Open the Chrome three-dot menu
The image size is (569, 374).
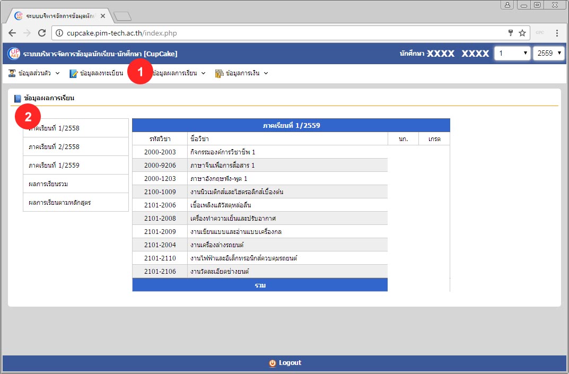click(557, 33)
